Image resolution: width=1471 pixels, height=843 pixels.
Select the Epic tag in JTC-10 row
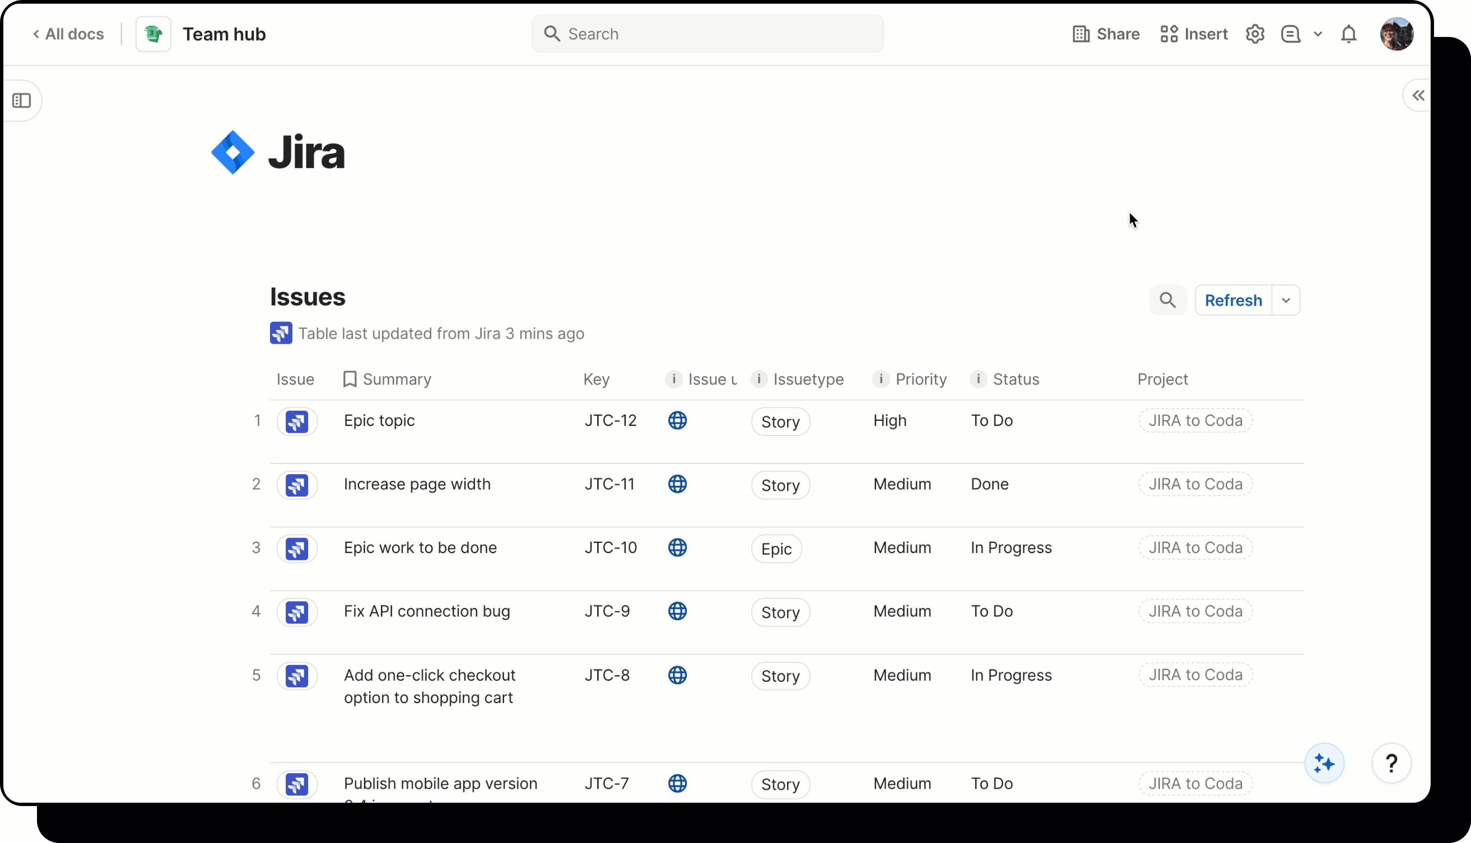(776, 549)
